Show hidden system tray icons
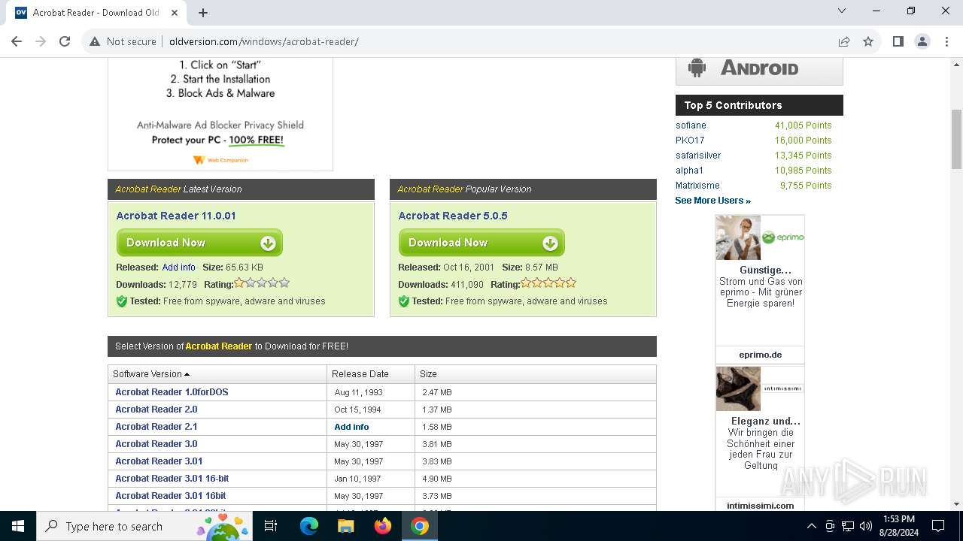963x541 pixels. pyautogui.click(x=811, y=526)
